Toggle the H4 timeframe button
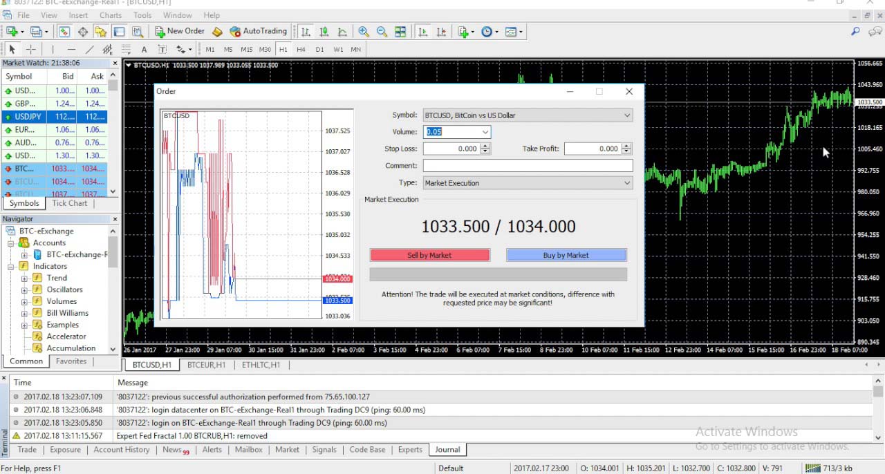 [301, 50]
